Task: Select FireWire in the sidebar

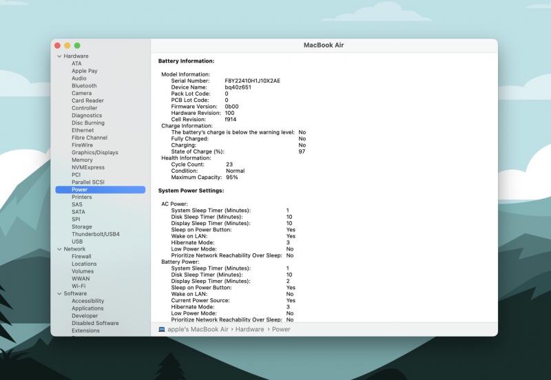Action: click(82, 145)
